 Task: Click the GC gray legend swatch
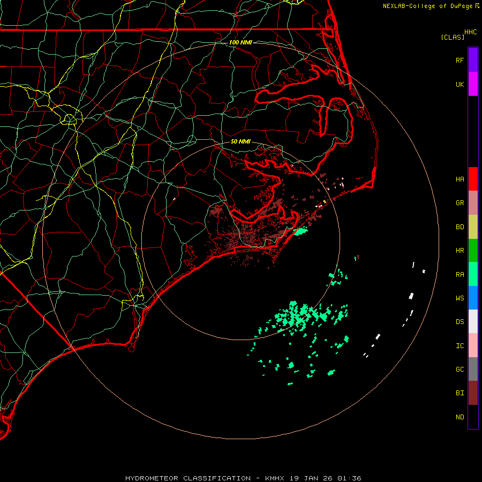click(473, 369)
